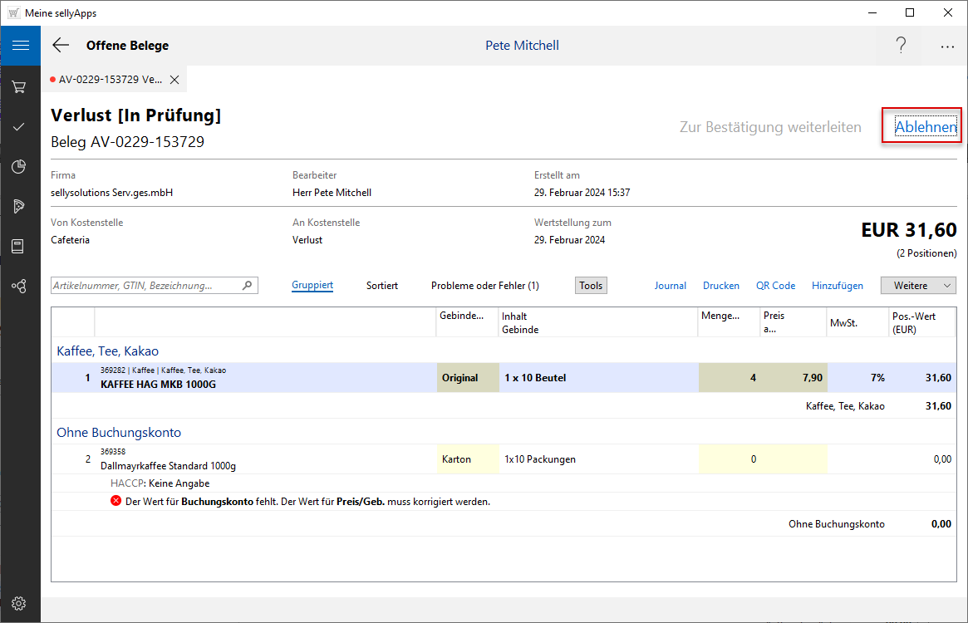Close the AV-0229-153729 document tab

click(174, 80)
